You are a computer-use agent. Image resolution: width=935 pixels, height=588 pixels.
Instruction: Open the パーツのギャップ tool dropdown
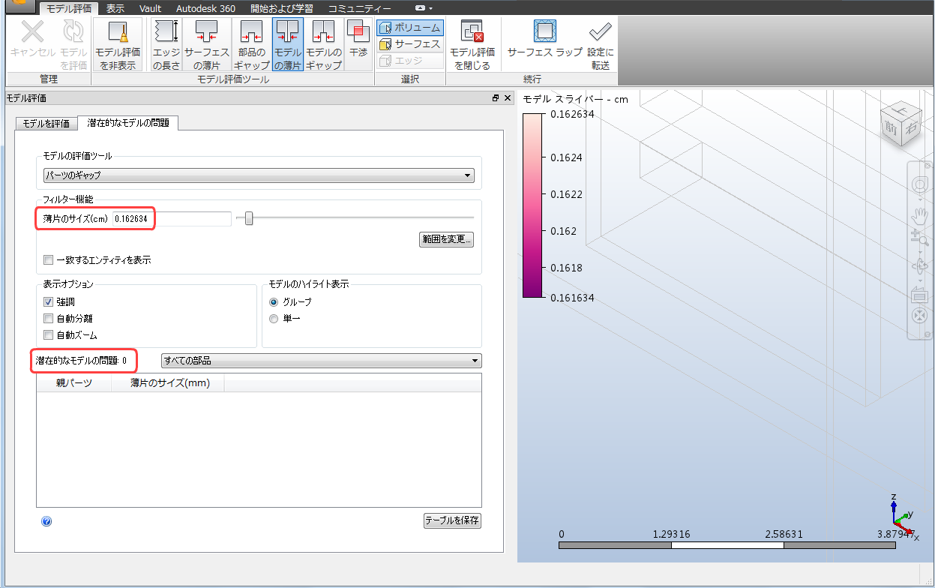(259, 175)
